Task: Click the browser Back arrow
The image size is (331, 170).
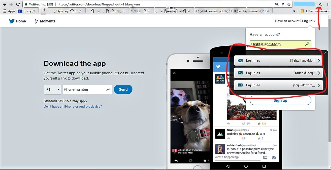Action: 4,4
